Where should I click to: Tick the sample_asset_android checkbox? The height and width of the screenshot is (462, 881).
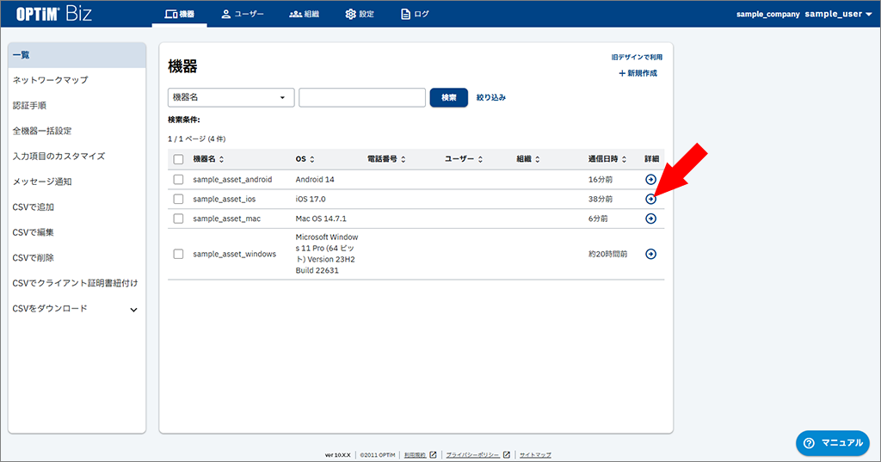178,179
